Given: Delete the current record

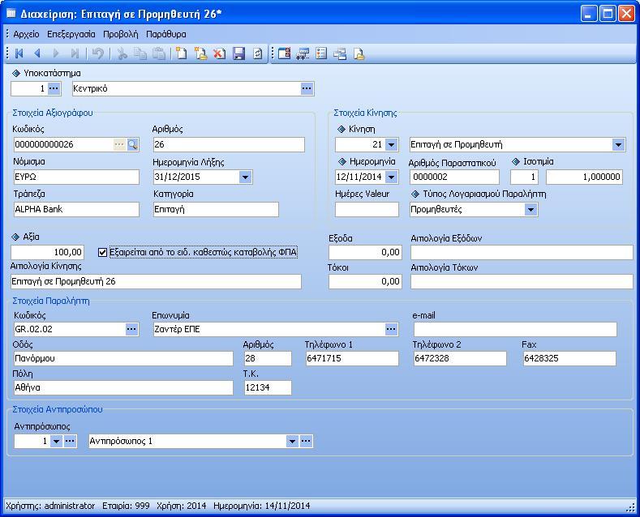Looking at the screenshot, I should click(220, 53).
